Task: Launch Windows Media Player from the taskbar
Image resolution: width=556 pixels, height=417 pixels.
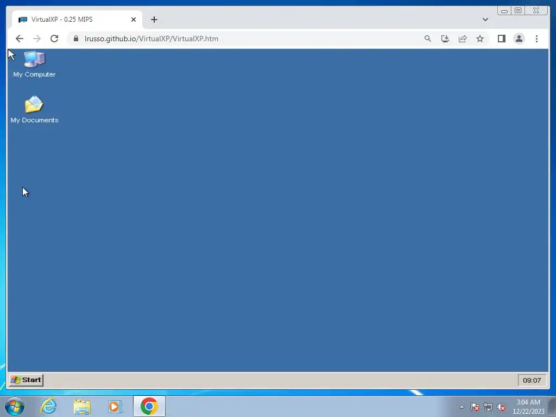Action: point(115,406)
